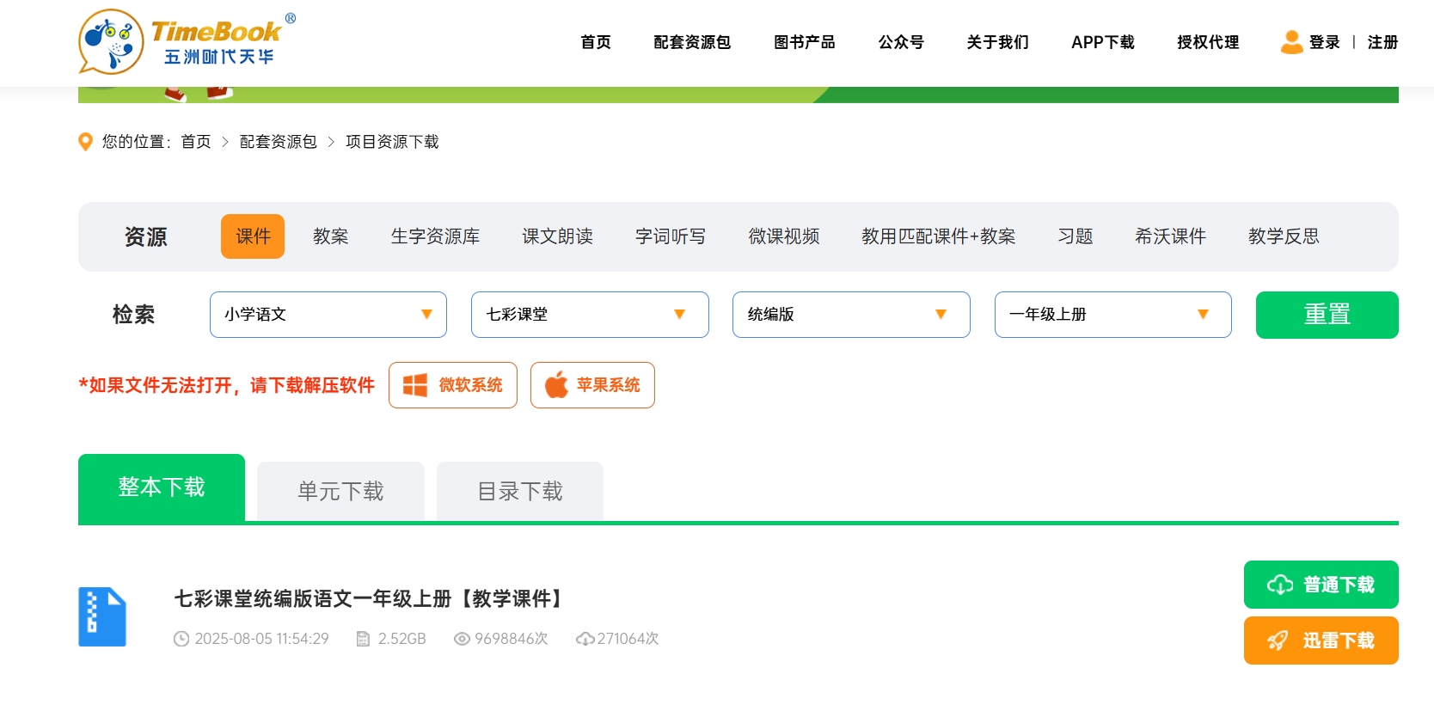This screenshot has width=1434, height=717.
Task: Open the 小学语文 subject dropdown
Action: (328, 315)
